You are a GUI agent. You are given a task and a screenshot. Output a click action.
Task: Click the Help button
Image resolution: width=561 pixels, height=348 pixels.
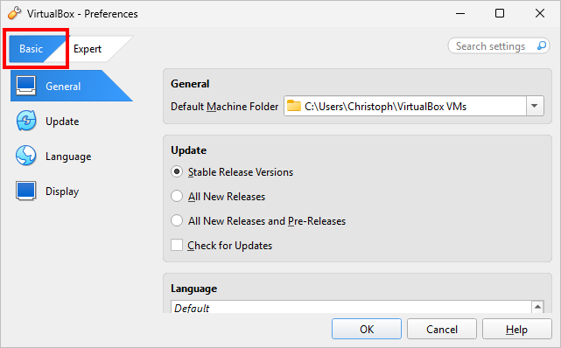[x=517, y=329]
